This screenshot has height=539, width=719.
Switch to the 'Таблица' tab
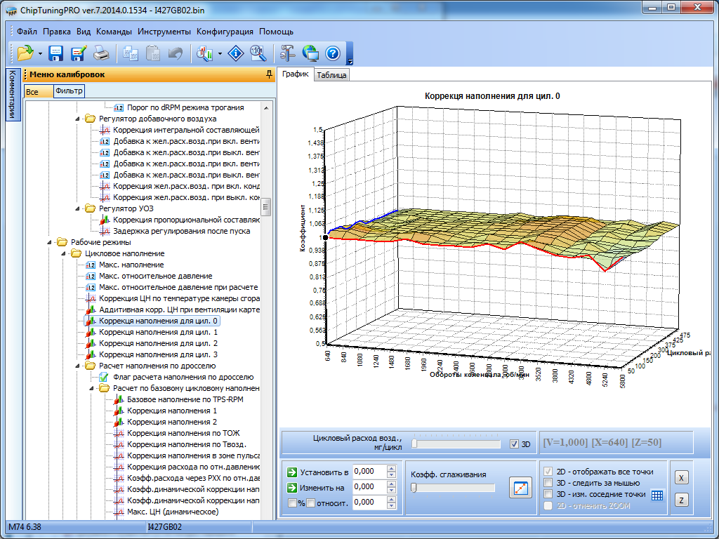point(331,76)
